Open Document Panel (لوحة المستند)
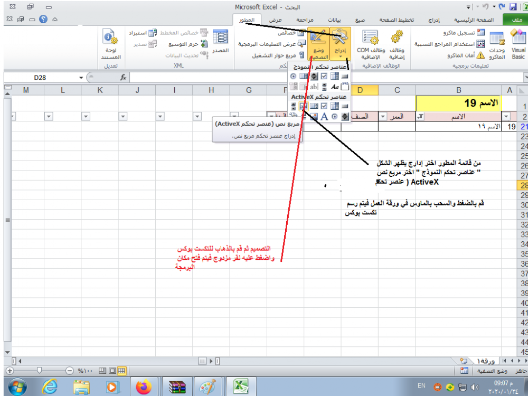The width and height of the screenshot is (528, 396). 111,44
